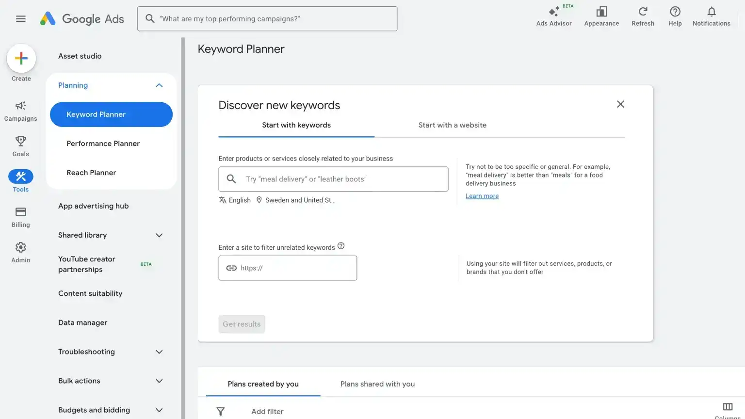Open Asset studio

click(x=80, y=56)
